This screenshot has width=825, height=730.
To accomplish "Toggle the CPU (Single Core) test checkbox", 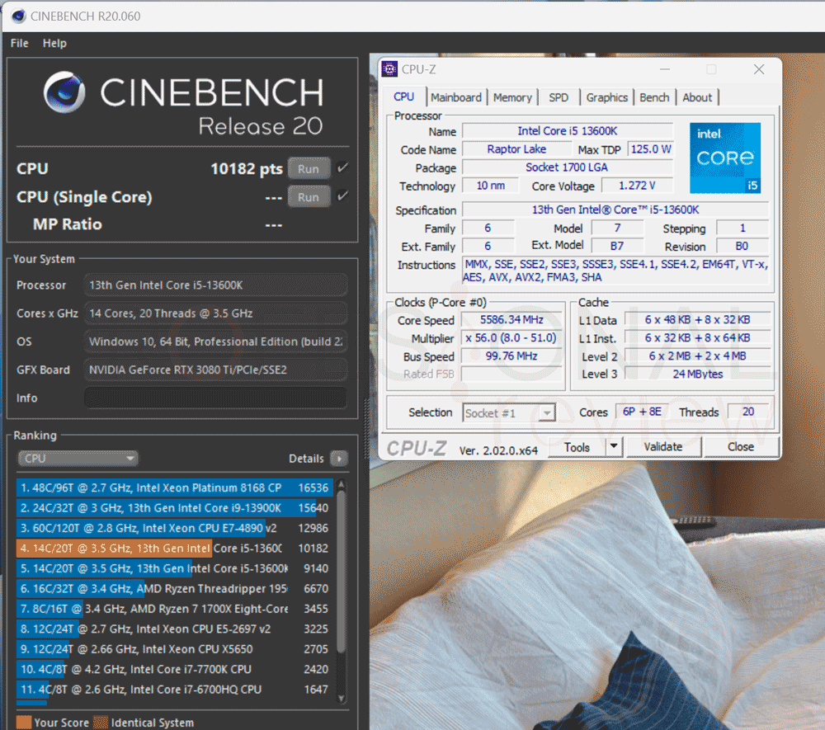I will [342, 196].
